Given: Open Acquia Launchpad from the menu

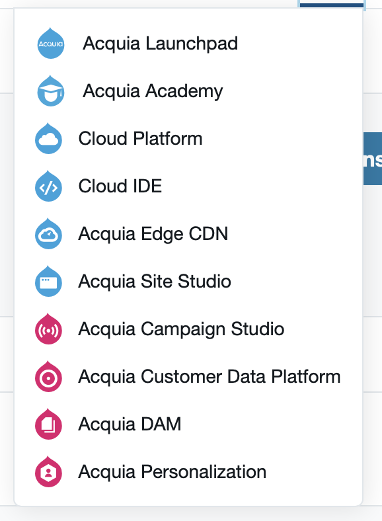Looking at the screenshot, I should point(160,44).
